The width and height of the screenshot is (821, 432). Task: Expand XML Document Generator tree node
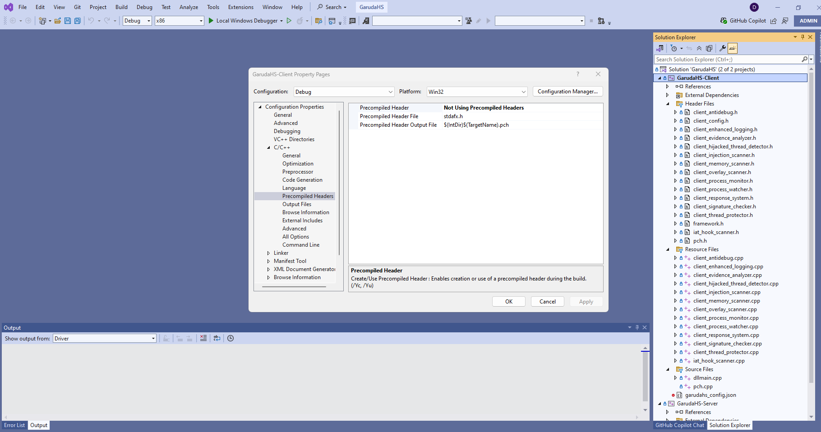pyautogui.click(x=268, y=269)
